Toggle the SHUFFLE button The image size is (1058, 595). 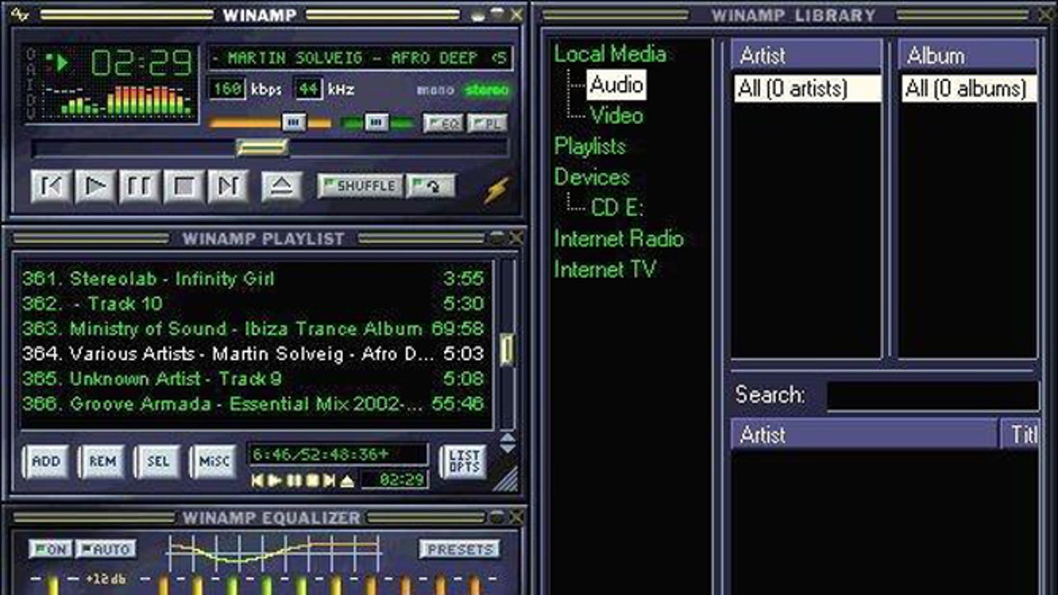point(360,186)
